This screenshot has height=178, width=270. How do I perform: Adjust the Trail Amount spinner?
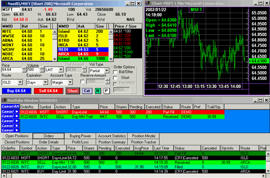84,70
